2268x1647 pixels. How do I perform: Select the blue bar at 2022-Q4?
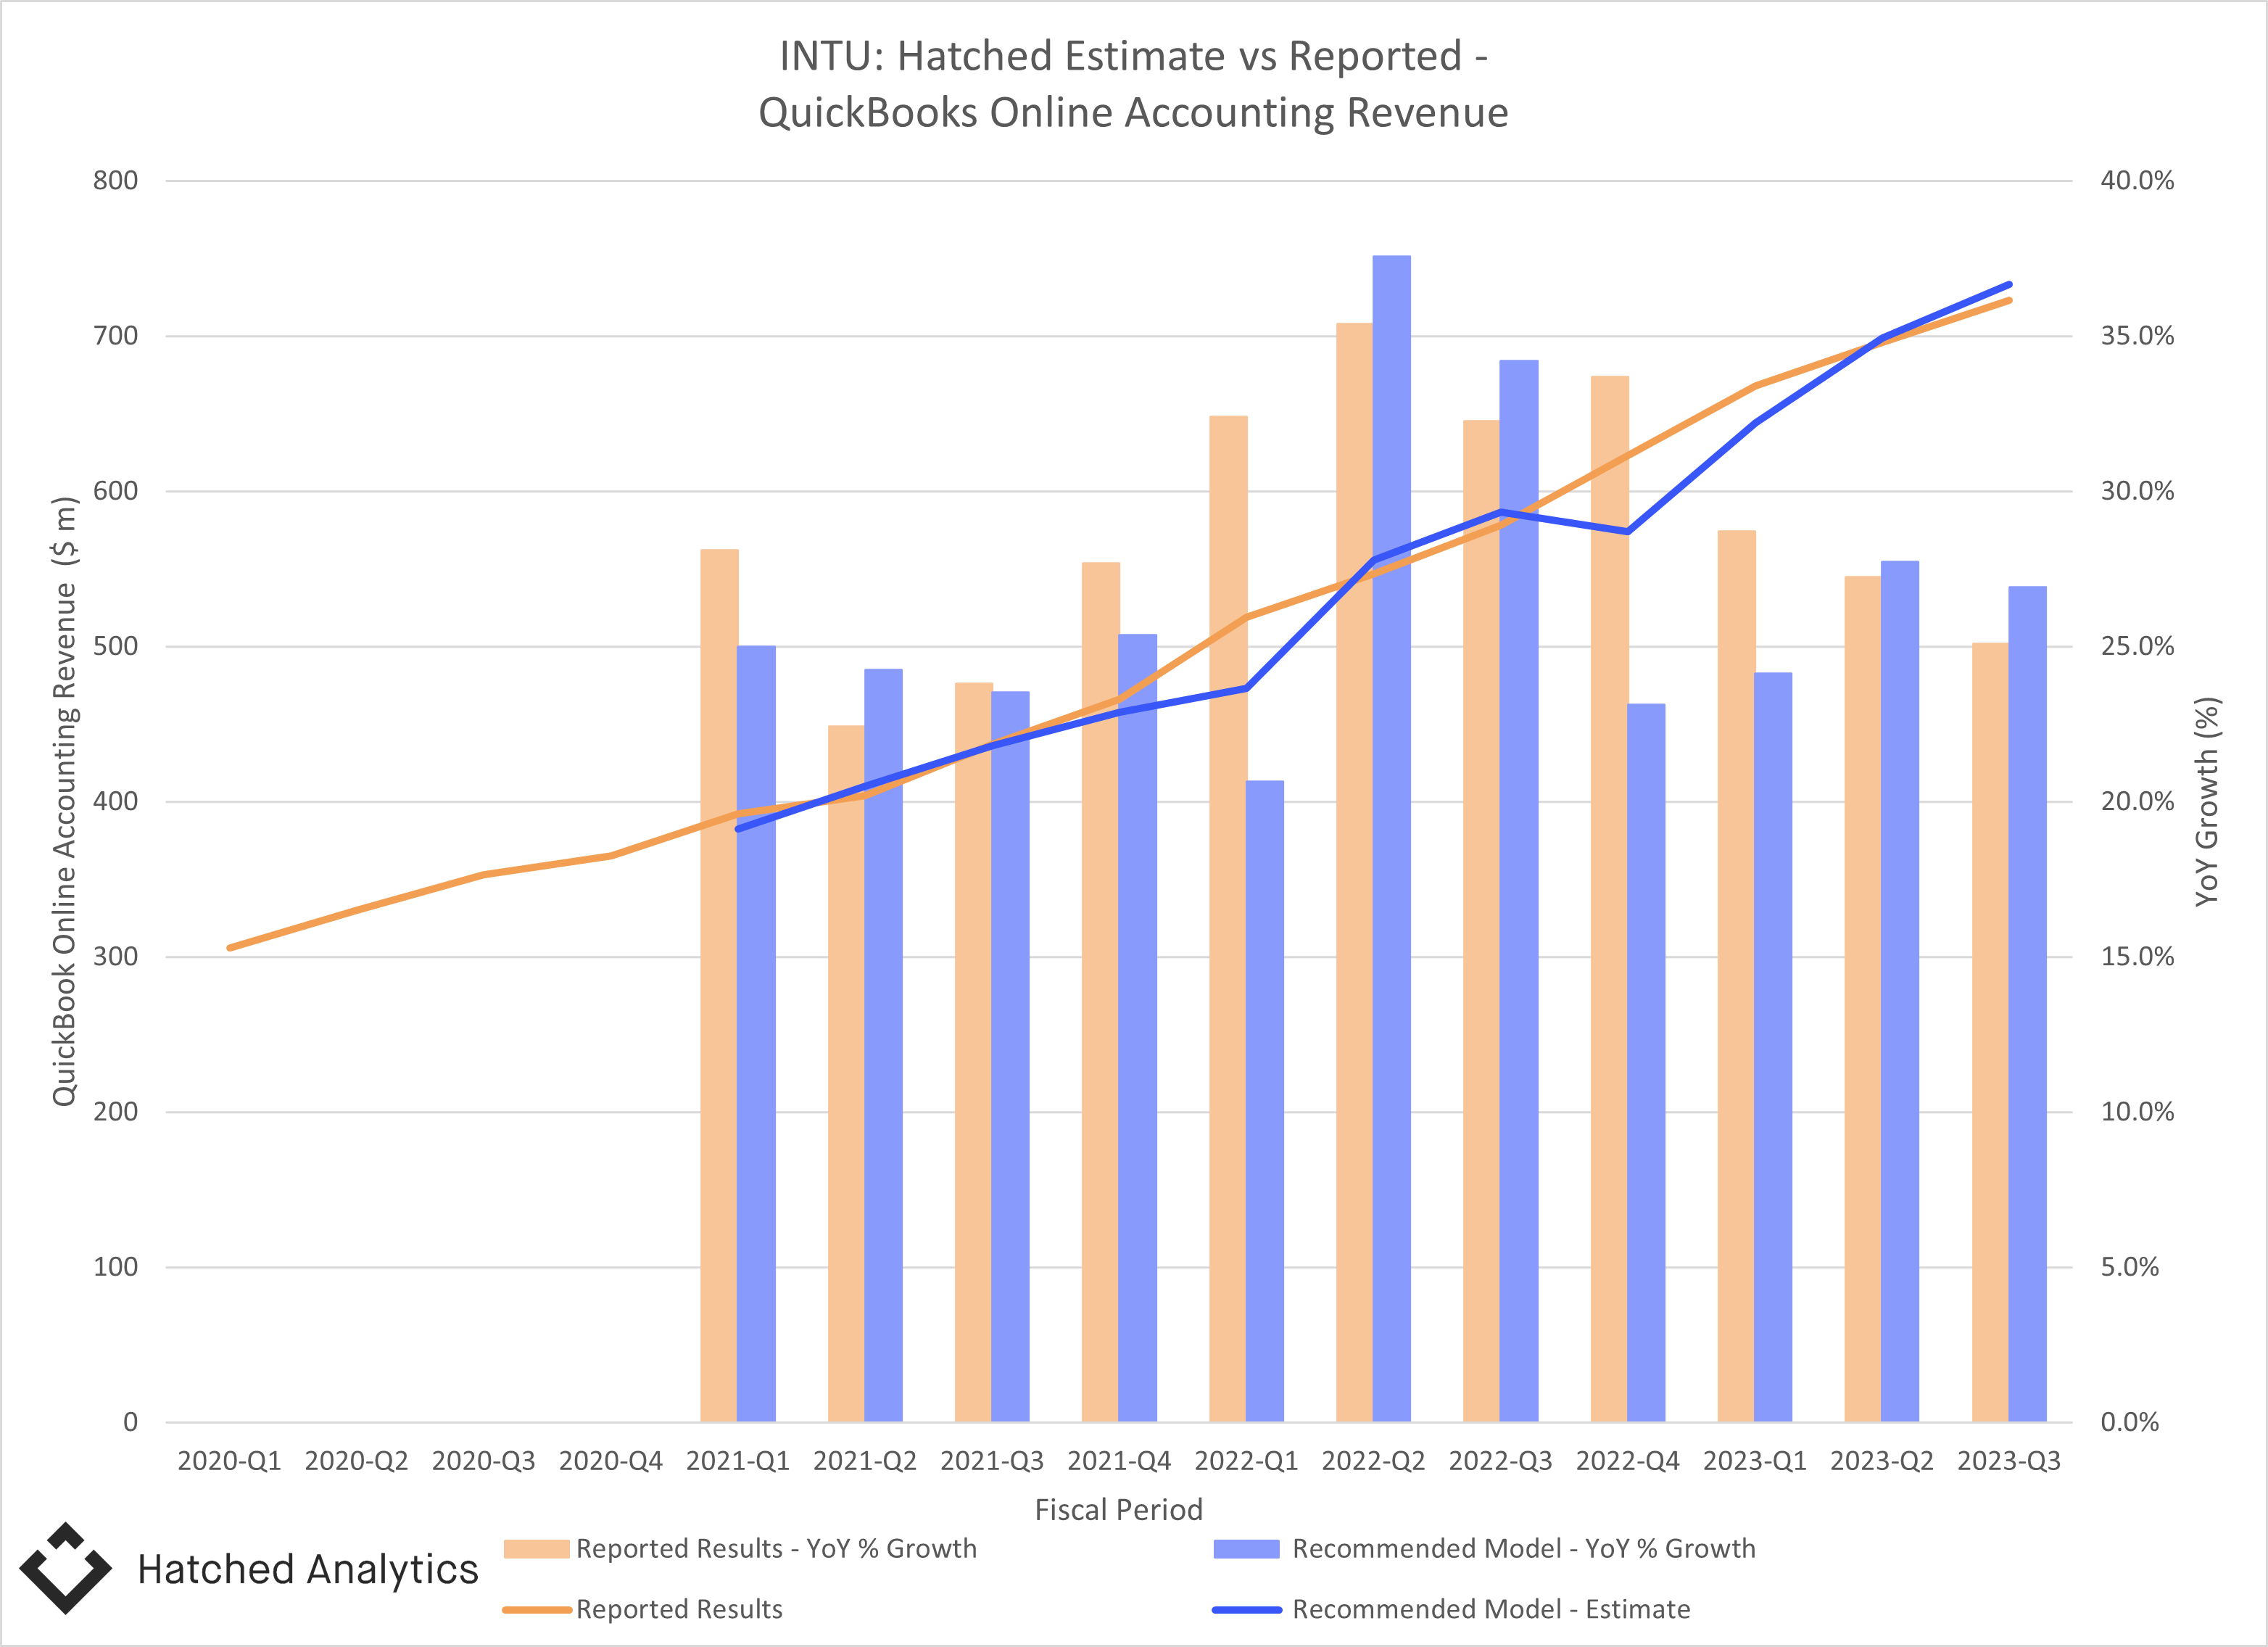[1646, 1062]
